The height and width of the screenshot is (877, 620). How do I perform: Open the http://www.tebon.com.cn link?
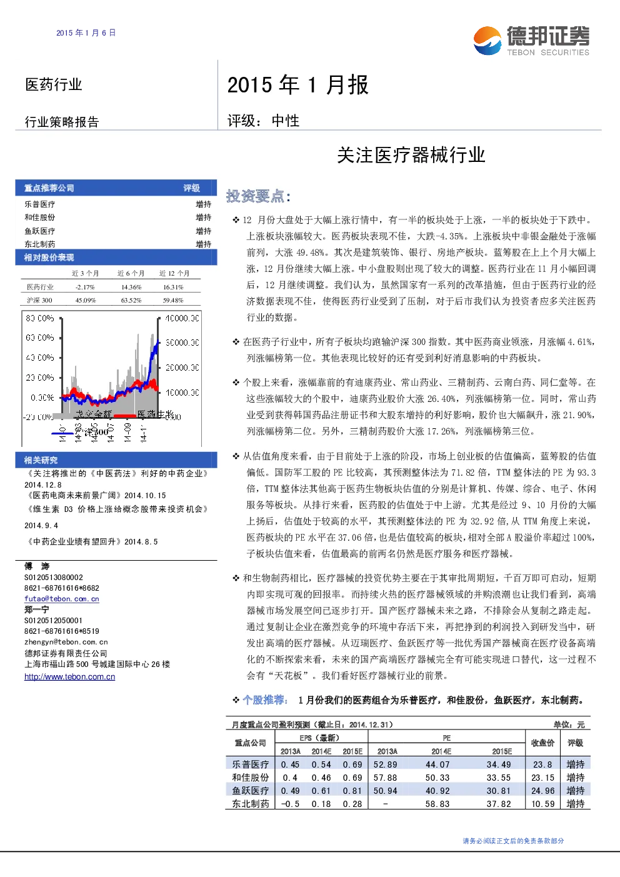pyautogui.click(x=70, y=676)
